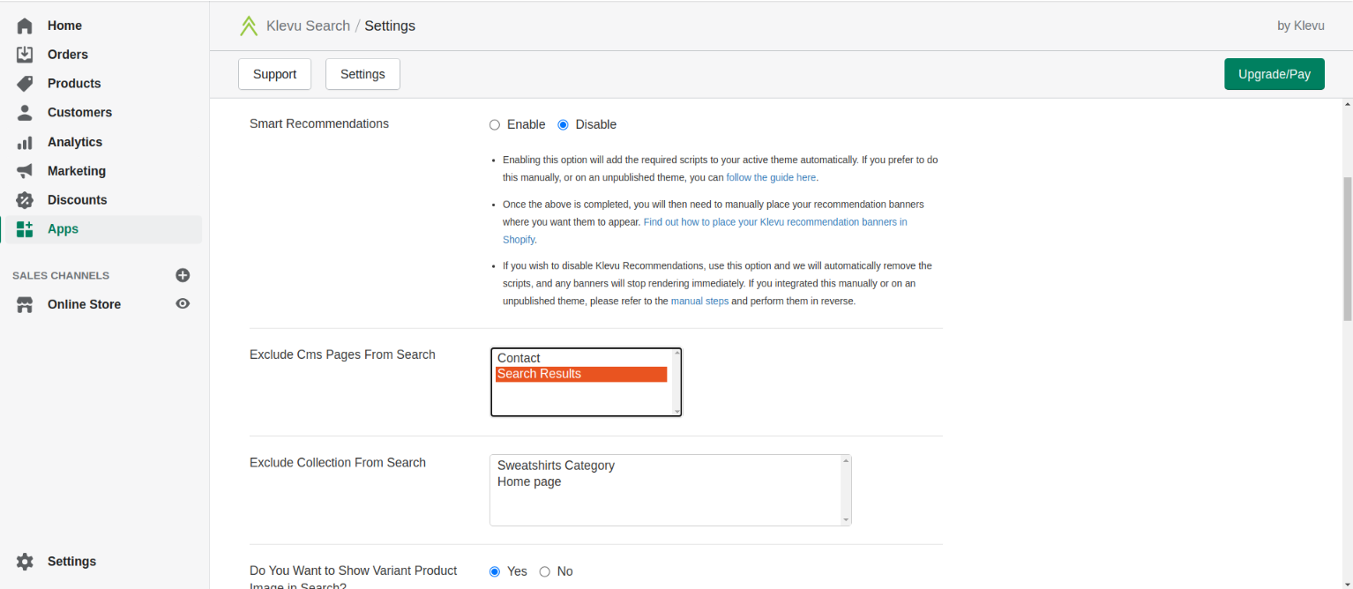This screenshot has width=1353, height=589.
Task: Open Marketing page
Action: [x=77, y=171]
